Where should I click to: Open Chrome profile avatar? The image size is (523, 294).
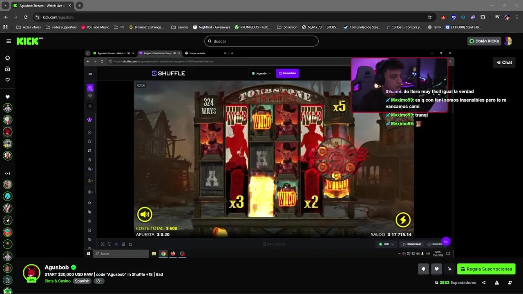coord(507,17)
